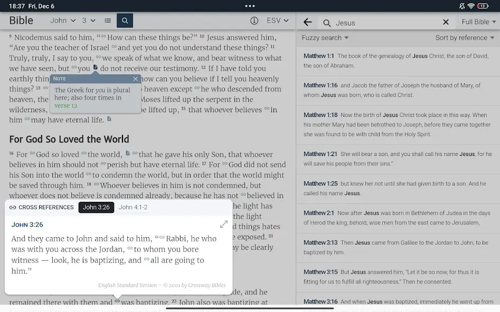Open the John 3:26 heading in popup

pos(27,225)
